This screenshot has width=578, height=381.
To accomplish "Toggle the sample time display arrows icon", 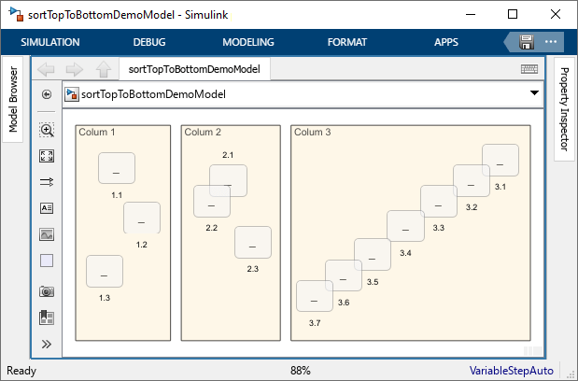I will (47, 182).
